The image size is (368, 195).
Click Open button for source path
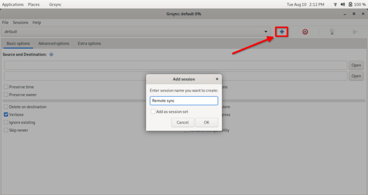(356, 65)
